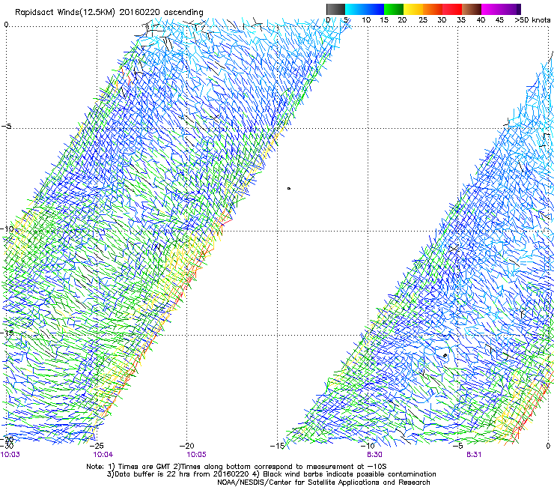Screen dimensions: 554x487
Task: Click the '10:03' time label
Action: (10, 455)
